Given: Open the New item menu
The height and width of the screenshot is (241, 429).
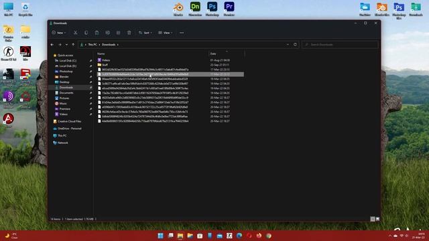Looking at the screenshot, I should [58, 33].
